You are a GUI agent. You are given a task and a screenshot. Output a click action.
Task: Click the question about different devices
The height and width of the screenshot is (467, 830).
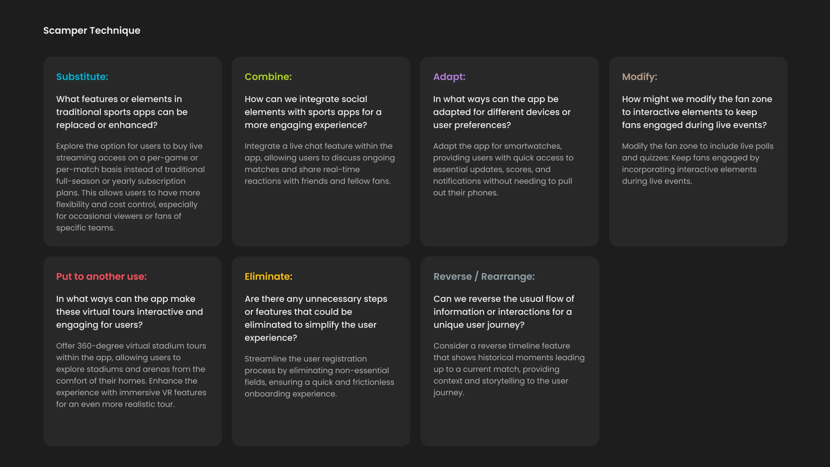(x=502, y=112)
